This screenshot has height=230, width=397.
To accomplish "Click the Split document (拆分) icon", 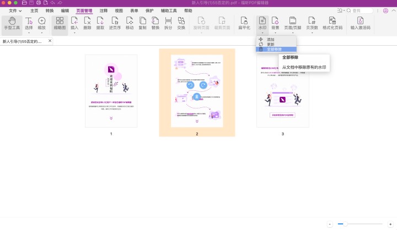I will click(168, 23).
